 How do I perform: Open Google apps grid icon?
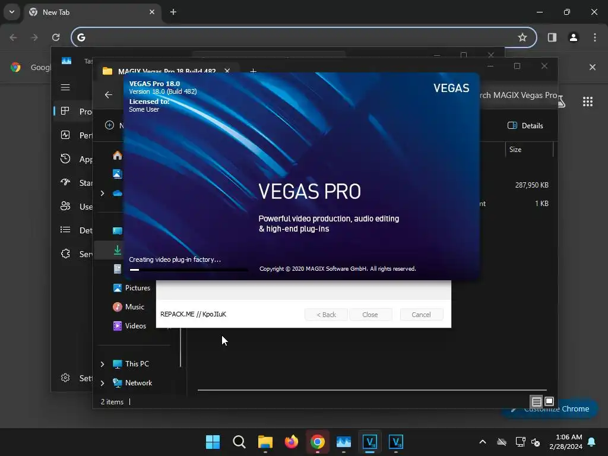(587, 102)
